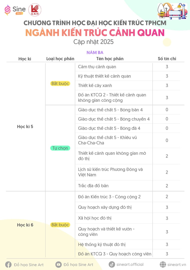Click the UAH red circular logo
The width and height of the screenshot is (190, 270).
pos(35,10)
